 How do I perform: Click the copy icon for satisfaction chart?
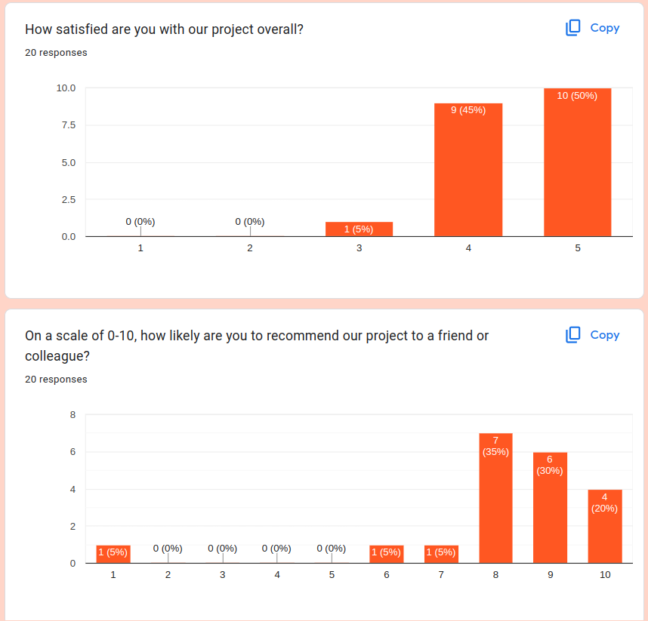573,28
